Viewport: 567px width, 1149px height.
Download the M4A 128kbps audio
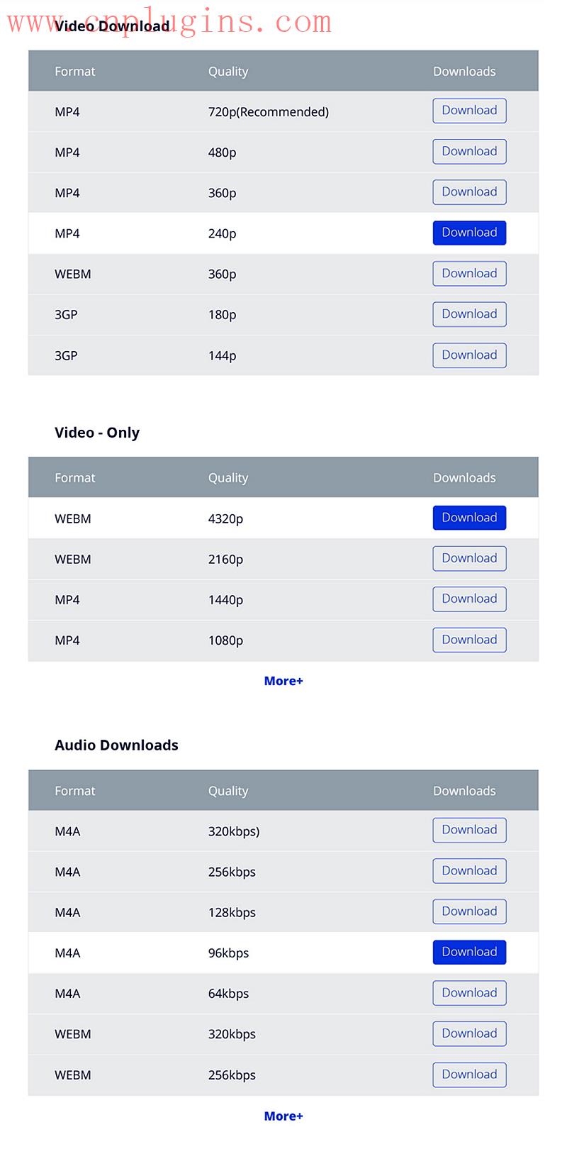[469, 911]
